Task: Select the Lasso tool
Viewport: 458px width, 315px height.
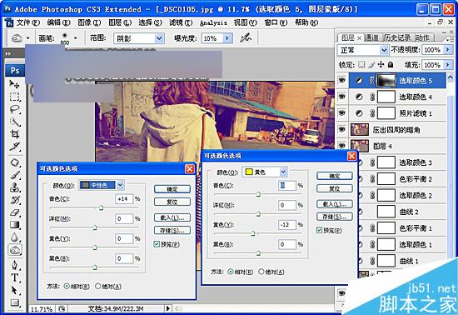Action: tap(14, 109)
